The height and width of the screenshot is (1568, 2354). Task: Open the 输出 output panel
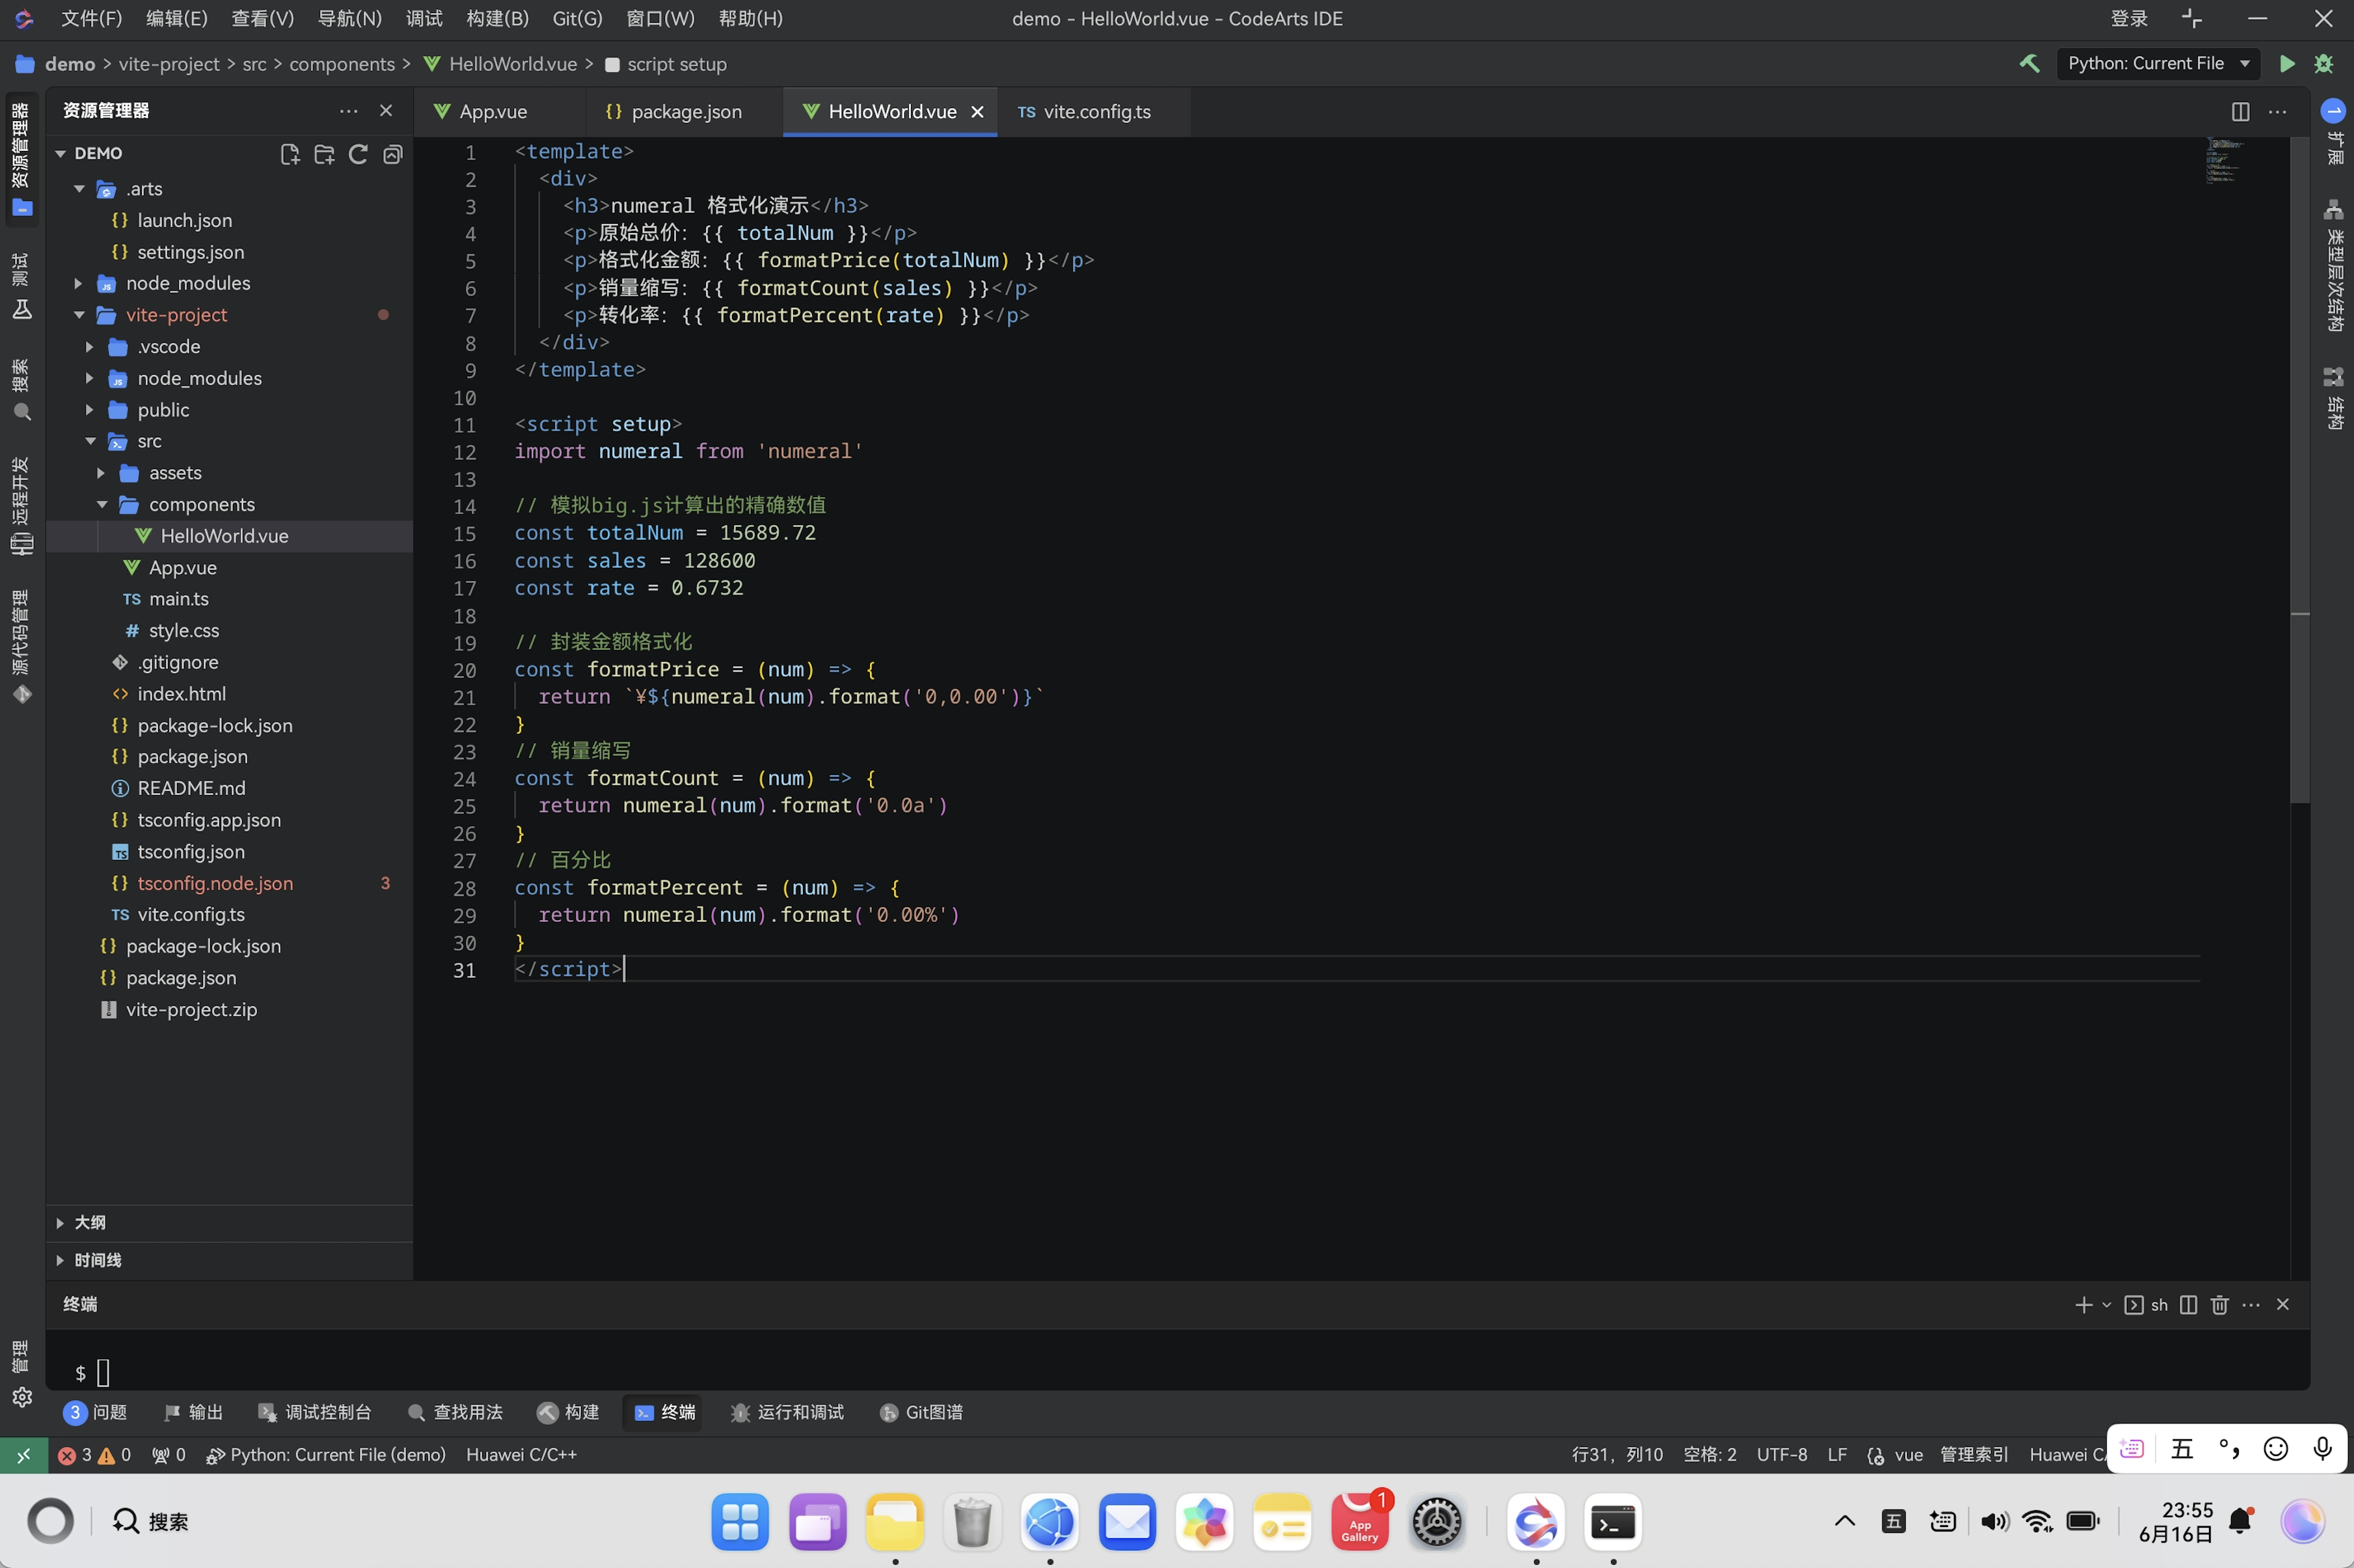(194, 1412)
